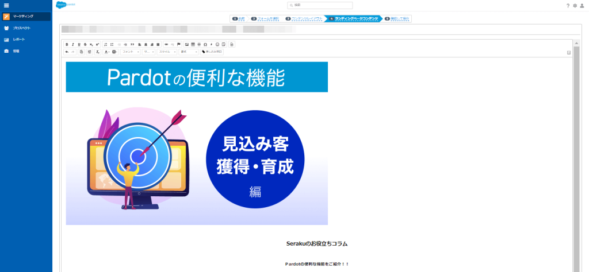Image resolution: width=589 pixels, height=272 pixels.
Task: Increase the text indent
Action: point(125,45)
